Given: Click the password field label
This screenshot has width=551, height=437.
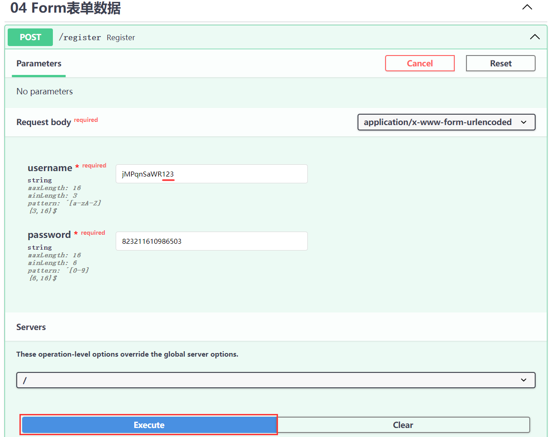Looking at the screenshot, I should [x=49, y=235].
